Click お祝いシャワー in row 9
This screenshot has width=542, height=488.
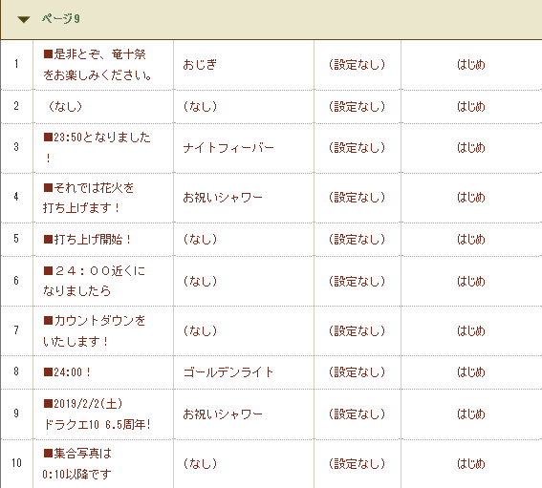[223, 414]
